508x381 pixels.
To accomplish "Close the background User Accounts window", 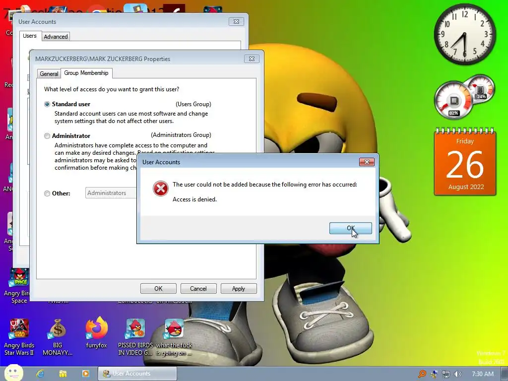I will click(236, 21).
